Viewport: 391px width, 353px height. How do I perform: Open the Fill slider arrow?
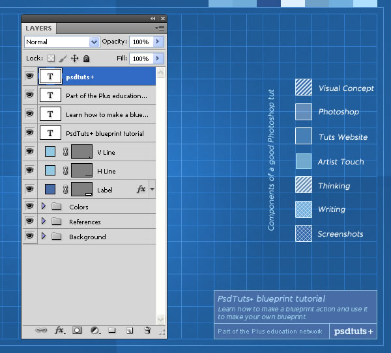[x=158, y=59]
